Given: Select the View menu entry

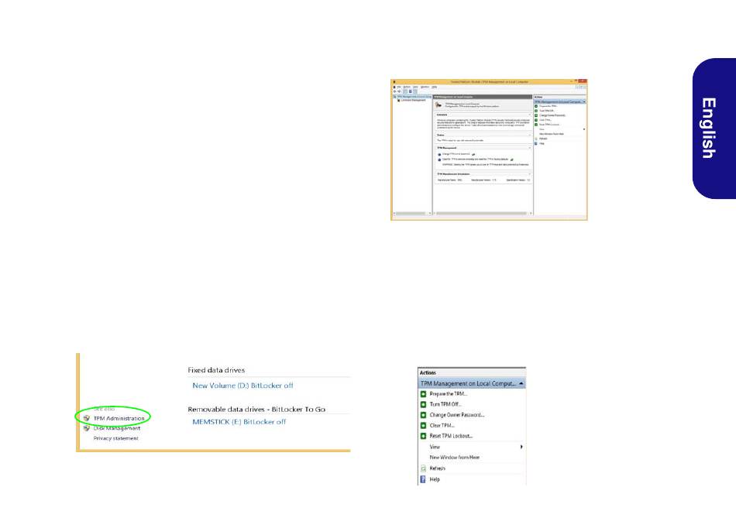Looking at the screenshot, I should tap(435, 447).
